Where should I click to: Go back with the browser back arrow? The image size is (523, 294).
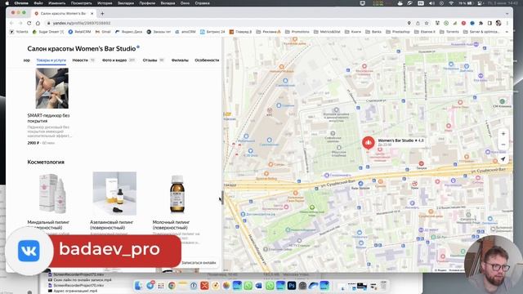(11, 23)
